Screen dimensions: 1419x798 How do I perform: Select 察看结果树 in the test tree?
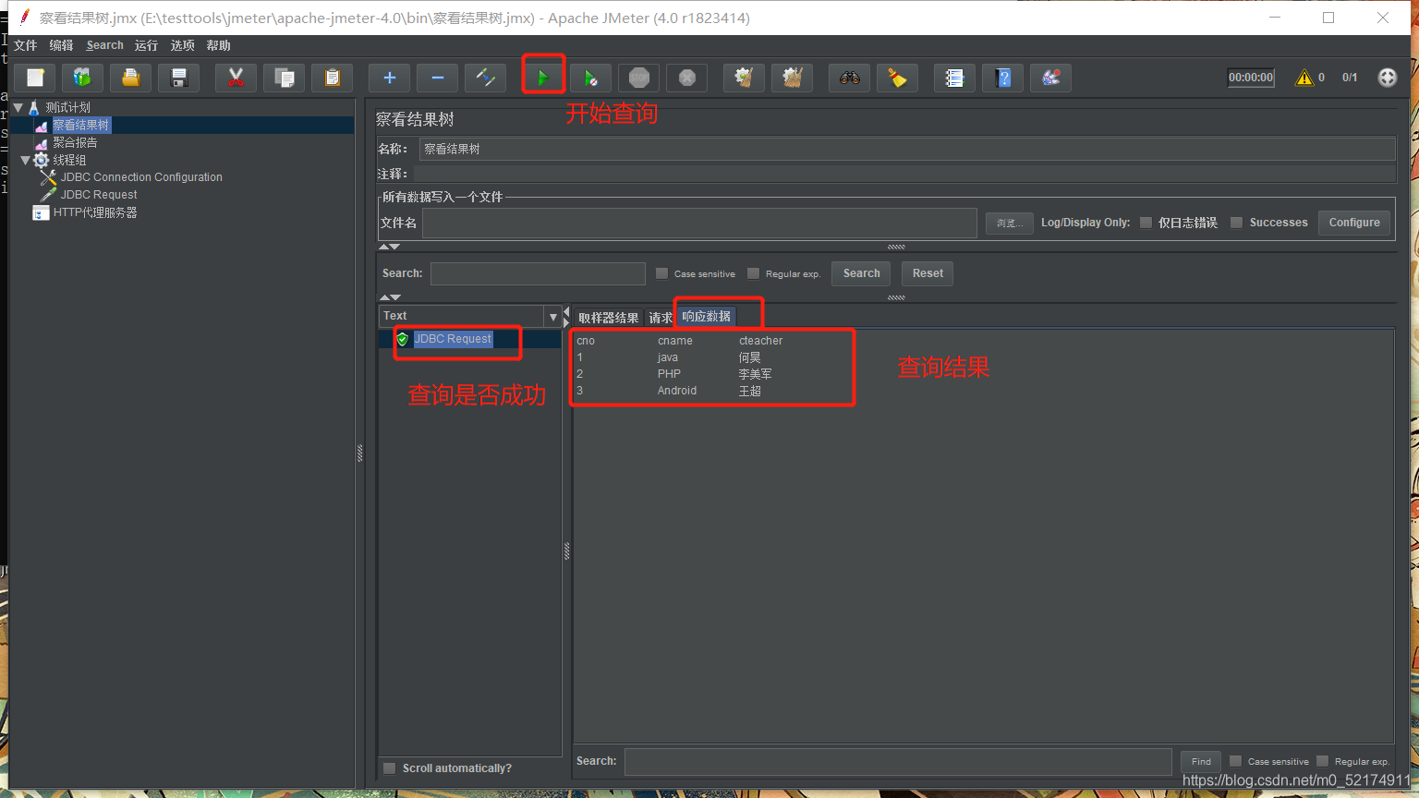point(81,125)
